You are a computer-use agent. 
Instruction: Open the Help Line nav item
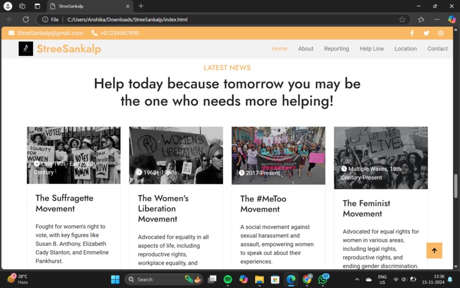tap(372, 49)
